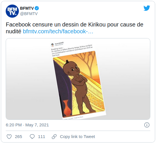Image resolution: width=156 pixels, height=144 pixels.
Task: Click the blue verified badge
Action: point(37,8)
